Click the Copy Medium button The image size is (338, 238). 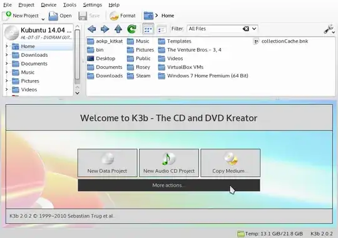tap(230, 163)
